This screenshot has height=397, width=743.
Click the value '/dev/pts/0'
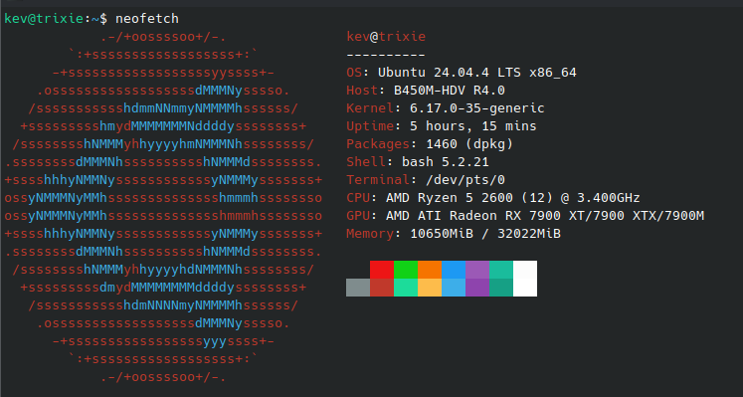(465, 180)
